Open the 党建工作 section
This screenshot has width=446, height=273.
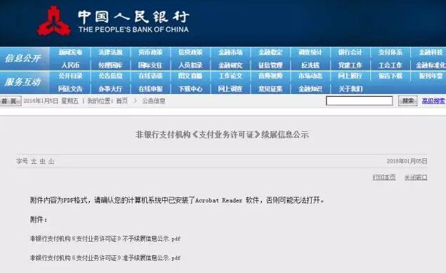tap(350, 66)
